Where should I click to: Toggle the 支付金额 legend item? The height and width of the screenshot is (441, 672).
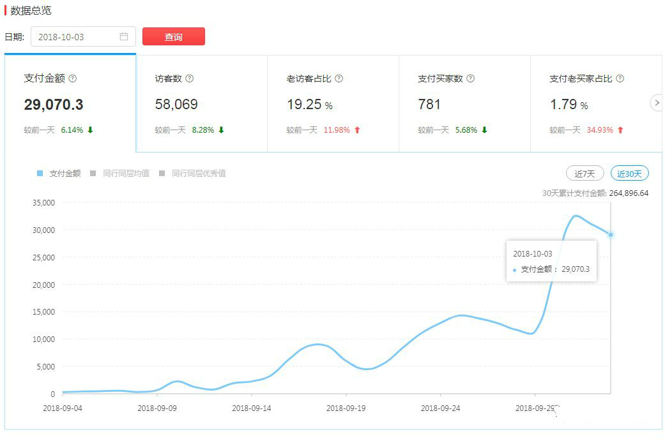click(x=56, y=173)
